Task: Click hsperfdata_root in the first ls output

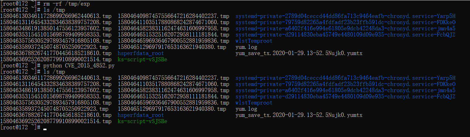Action: tap(141, 53)
